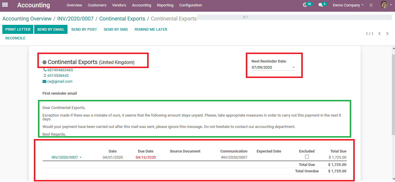Click the phone icon beside 687494863465

point(45,70)
